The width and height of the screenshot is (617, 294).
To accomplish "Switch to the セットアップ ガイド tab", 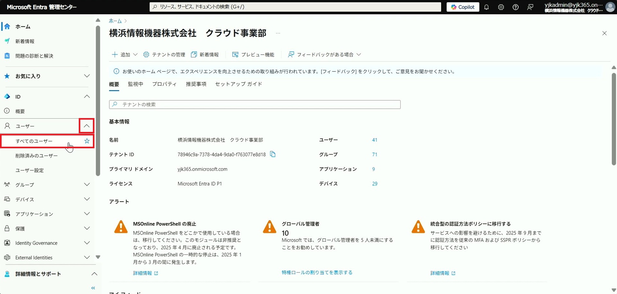I will [x=239, y=84].
